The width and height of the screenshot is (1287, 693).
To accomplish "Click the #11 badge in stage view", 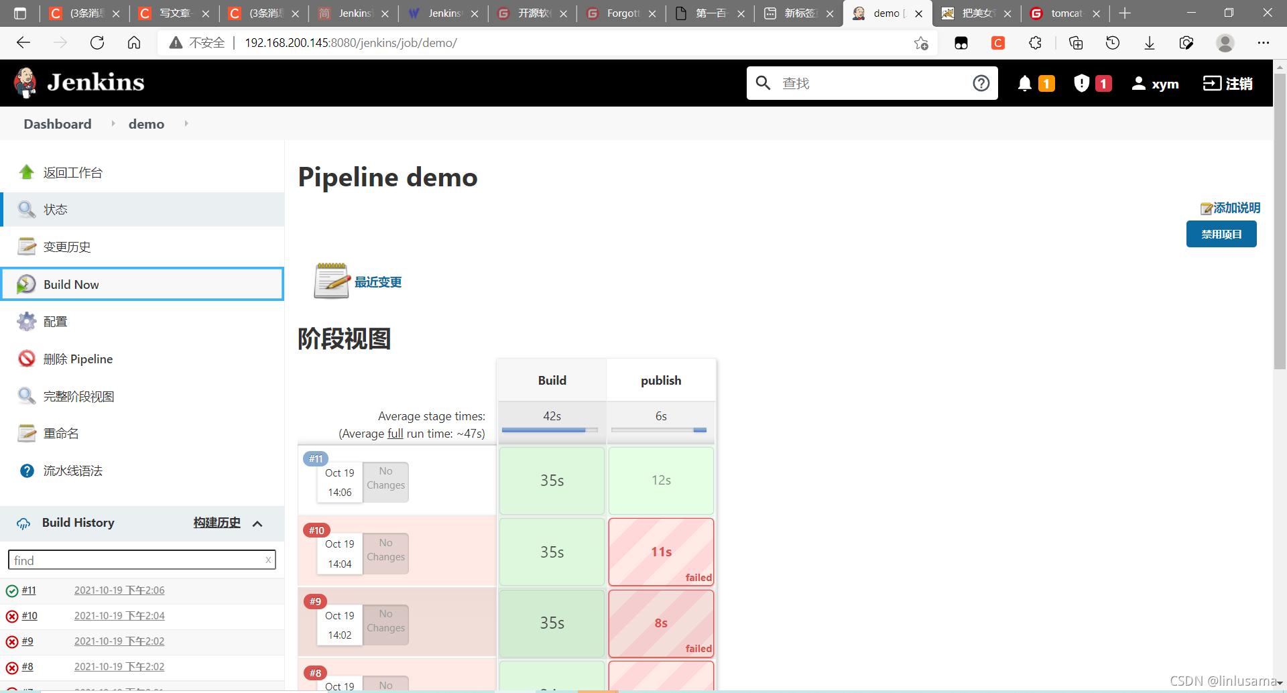I will 316,459.
